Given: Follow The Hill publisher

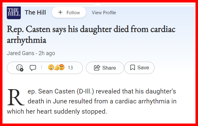Looking at the screenshot, I should [x=69, y=13].
